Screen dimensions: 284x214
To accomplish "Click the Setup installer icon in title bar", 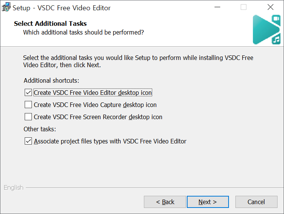I will (6, 7).
